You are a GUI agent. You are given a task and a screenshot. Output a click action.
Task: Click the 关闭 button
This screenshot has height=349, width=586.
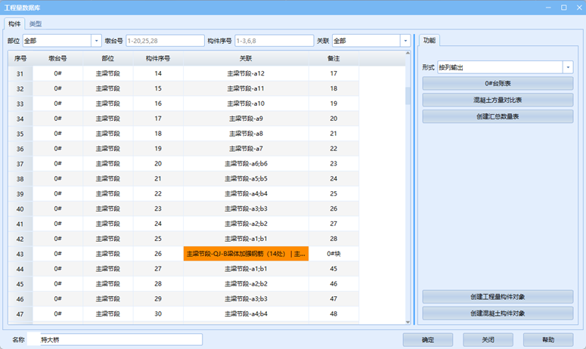(488, 340)
